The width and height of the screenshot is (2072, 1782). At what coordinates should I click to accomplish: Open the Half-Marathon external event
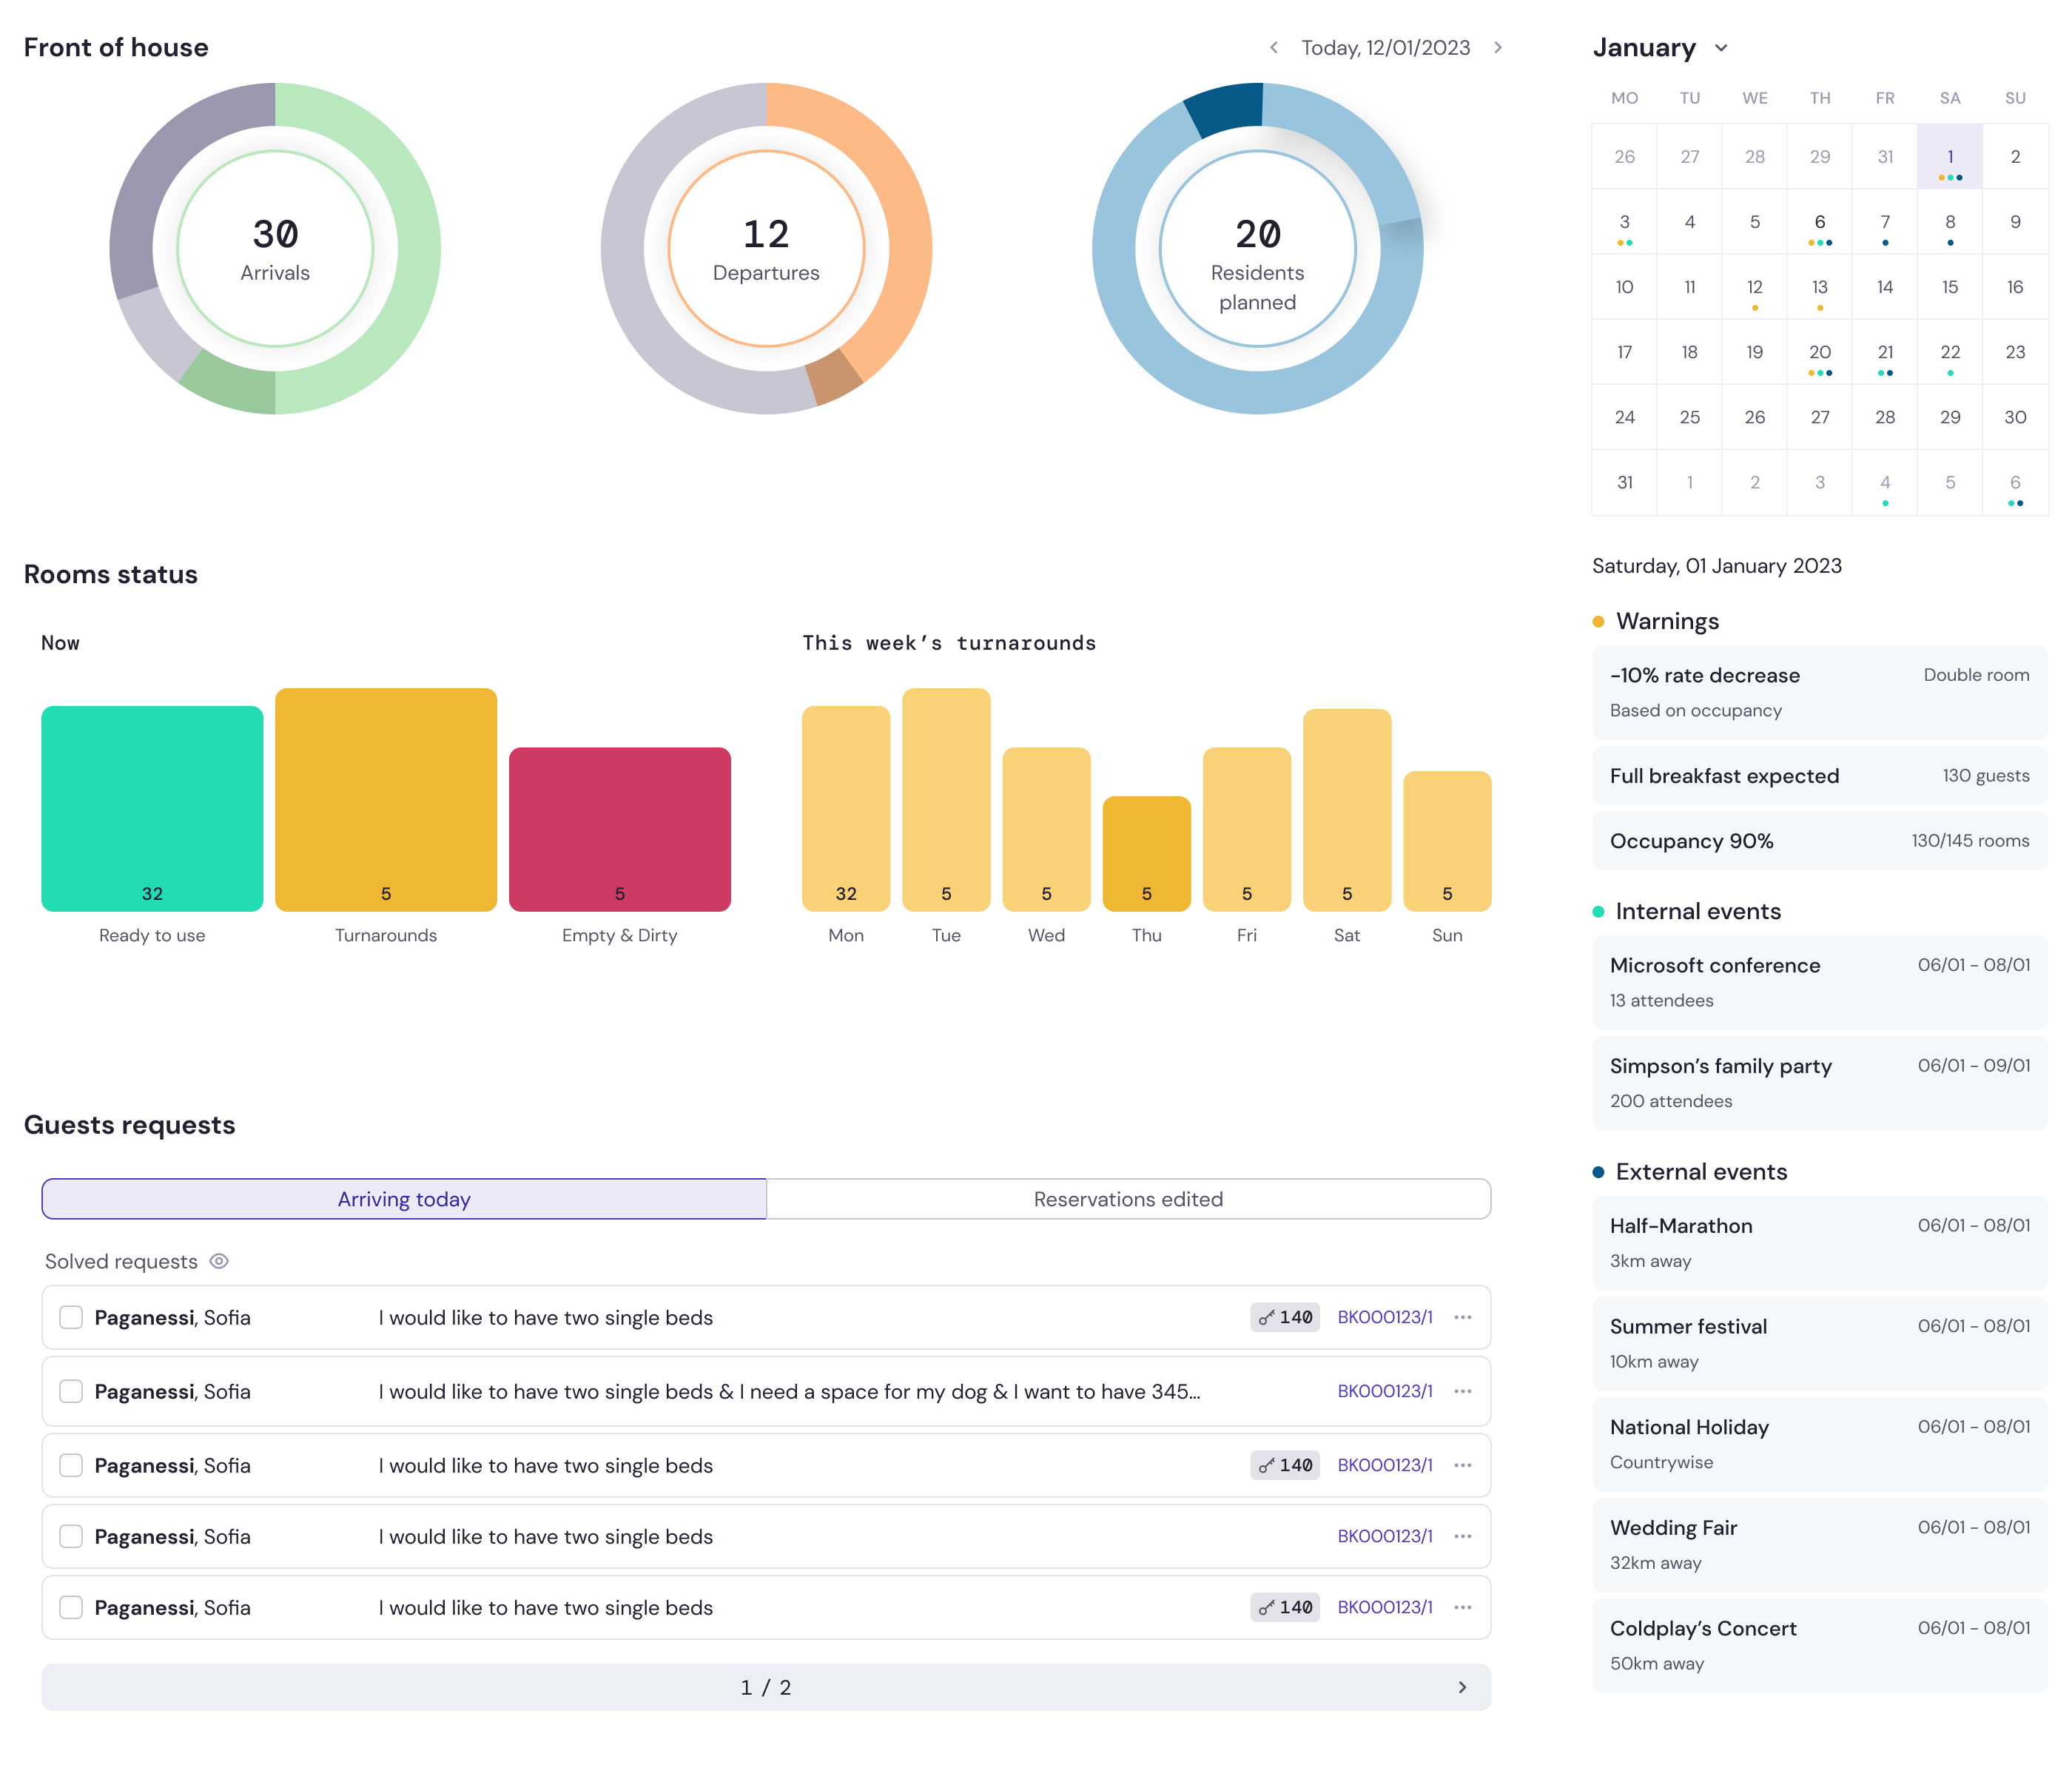click(1819, 1243)
